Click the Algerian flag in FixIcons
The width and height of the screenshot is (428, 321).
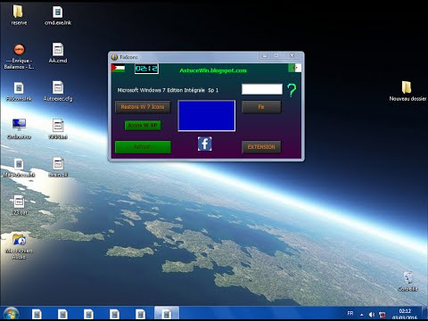294,68
